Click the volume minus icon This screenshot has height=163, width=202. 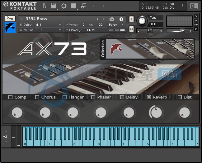(168, 31)
